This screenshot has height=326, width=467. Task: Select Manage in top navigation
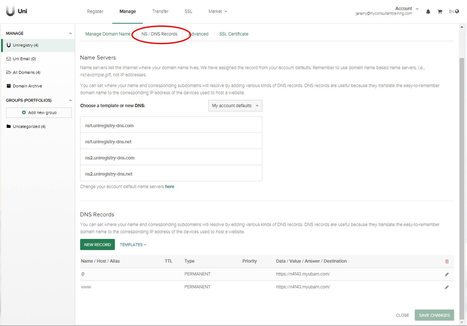128,11
